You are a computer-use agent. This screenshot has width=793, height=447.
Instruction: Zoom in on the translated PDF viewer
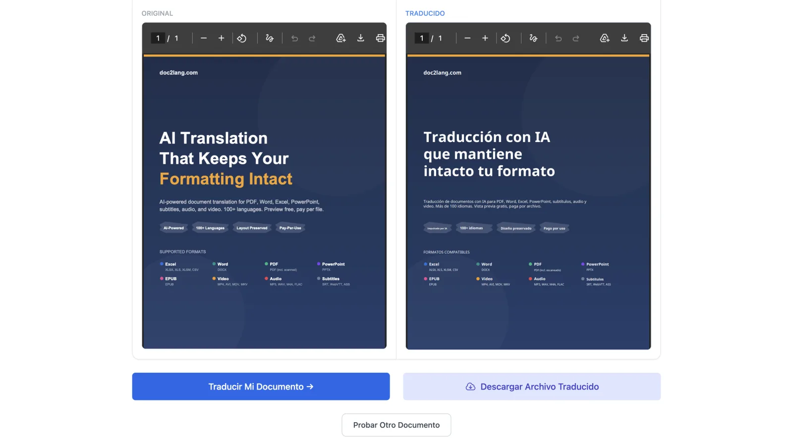point(485,38)
